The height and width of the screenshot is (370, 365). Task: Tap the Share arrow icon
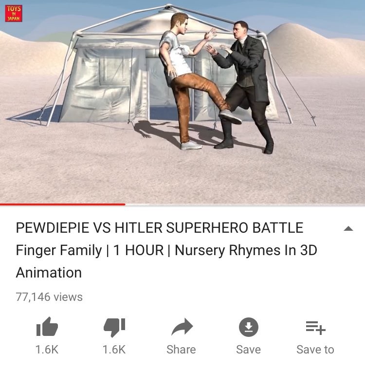(x=182, y=327)
